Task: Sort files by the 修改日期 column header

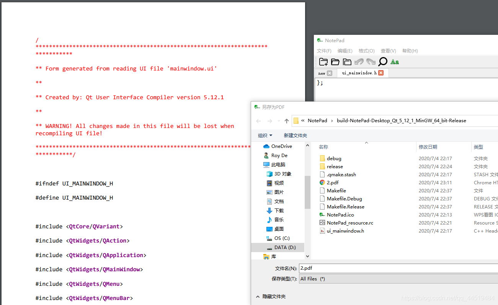Action: 428,147
